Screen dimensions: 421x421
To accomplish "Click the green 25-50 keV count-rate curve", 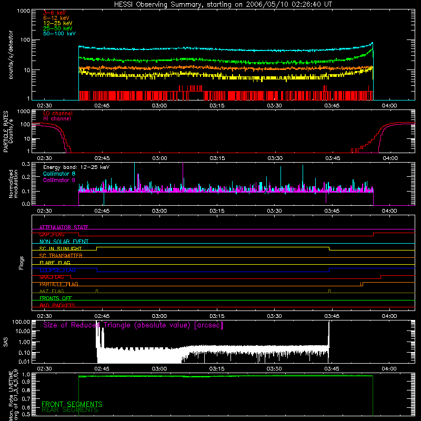I will 226,62.
